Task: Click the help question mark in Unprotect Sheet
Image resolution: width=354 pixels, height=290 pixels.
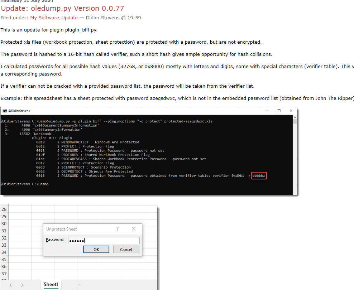Action: (x=118, y=229)
